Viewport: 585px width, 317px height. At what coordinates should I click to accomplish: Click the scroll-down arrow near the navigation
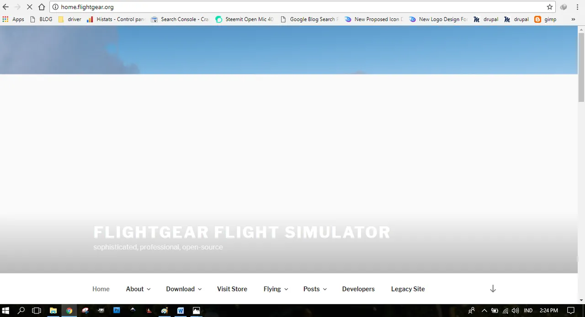pos(493,289)
